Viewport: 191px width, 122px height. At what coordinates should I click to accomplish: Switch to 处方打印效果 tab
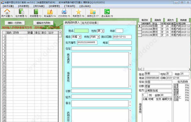coord(89,23)
